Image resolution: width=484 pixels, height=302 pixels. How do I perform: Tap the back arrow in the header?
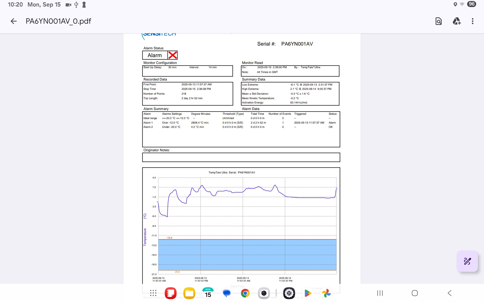(x=14, y=21)
